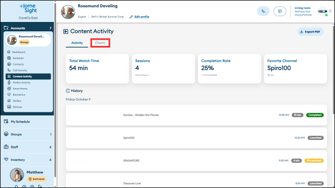The height and width of the screenshot is (188, 335).
Task: Click the Smart Home icon
Action: [9, 88]
